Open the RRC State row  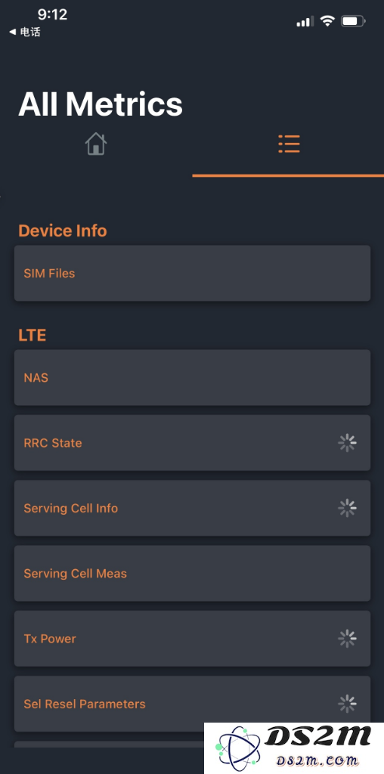click(x=192, y=443)
